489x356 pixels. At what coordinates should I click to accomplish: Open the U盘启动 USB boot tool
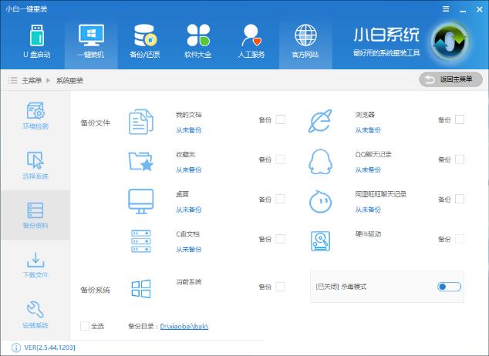click(38, 42)
